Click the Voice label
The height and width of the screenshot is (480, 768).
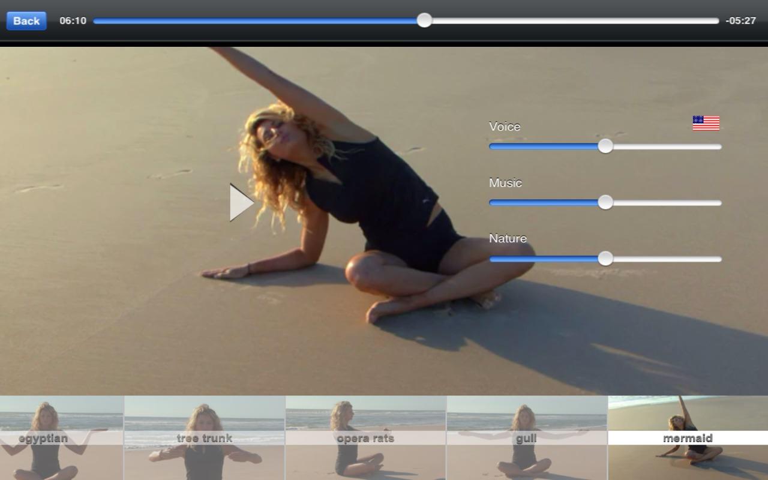505,127
